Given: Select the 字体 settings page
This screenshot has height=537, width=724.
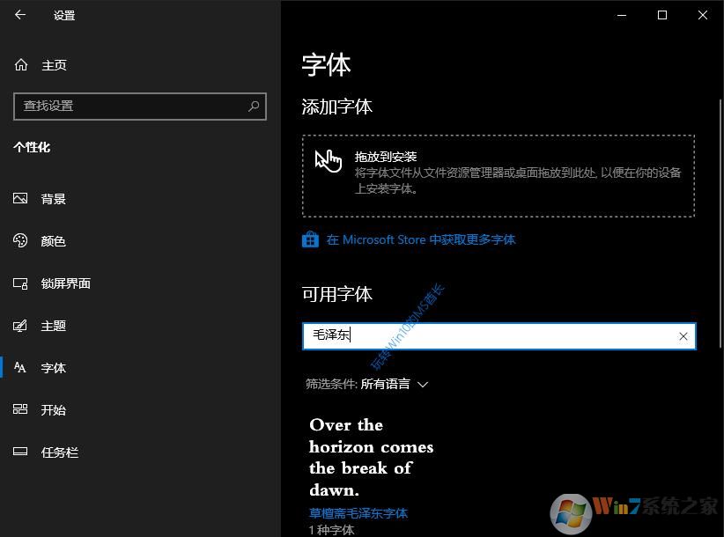Looking at the screenshot, I should [53, 368].
